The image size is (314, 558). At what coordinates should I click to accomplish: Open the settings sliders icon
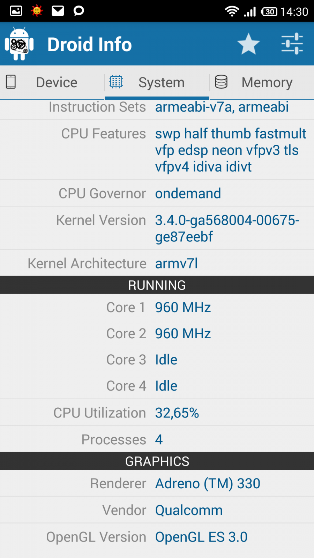point(292,44)
